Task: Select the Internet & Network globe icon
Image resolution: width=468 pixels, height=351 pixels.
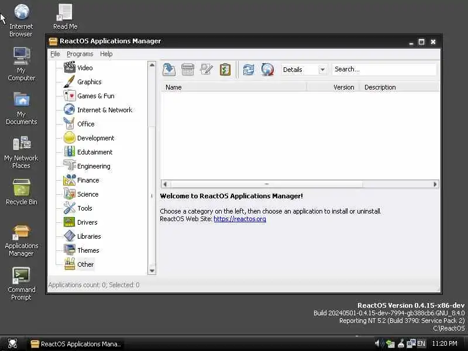Action: [x=69, y=109]
